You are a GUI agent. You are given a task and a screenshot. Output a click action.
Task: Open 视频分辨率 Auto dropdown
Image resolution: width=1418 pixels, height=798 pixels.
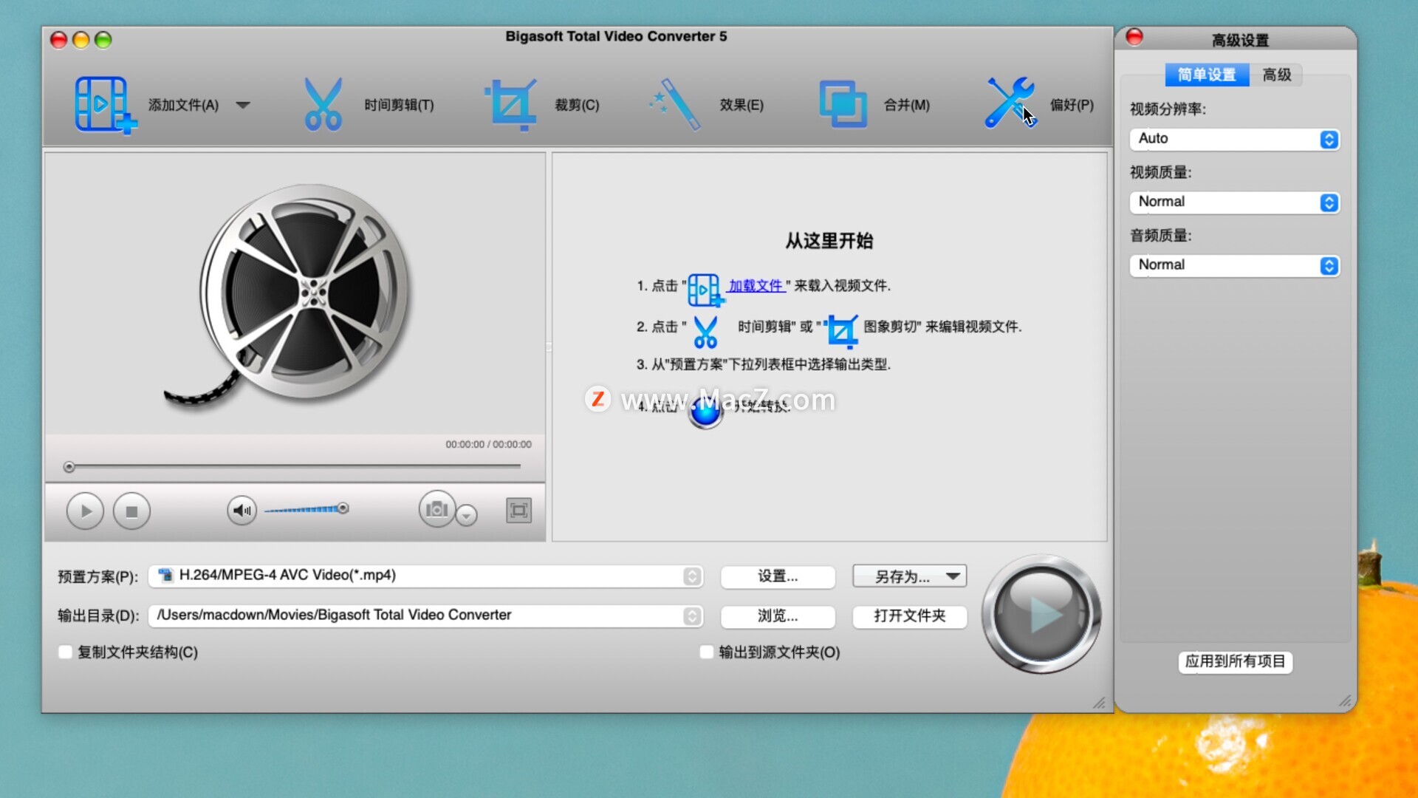pyautogui.click(x=1234, y=139)
